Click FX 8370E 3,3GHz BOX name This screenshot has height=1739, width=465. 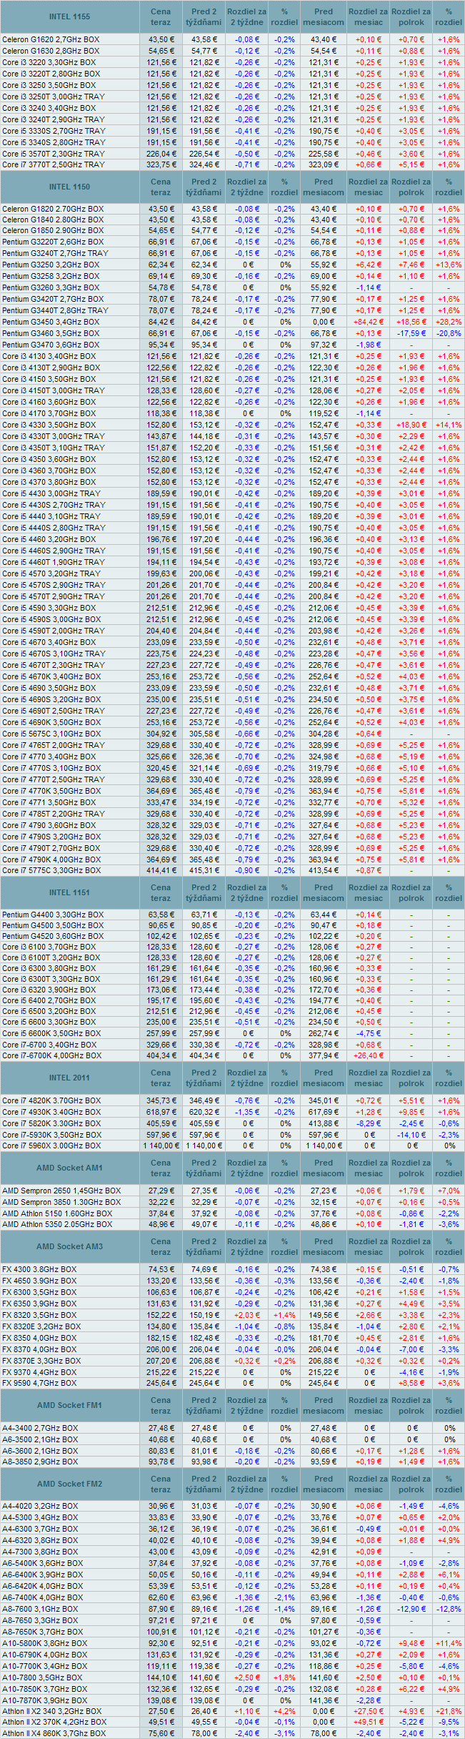[x=41, y=1361]
